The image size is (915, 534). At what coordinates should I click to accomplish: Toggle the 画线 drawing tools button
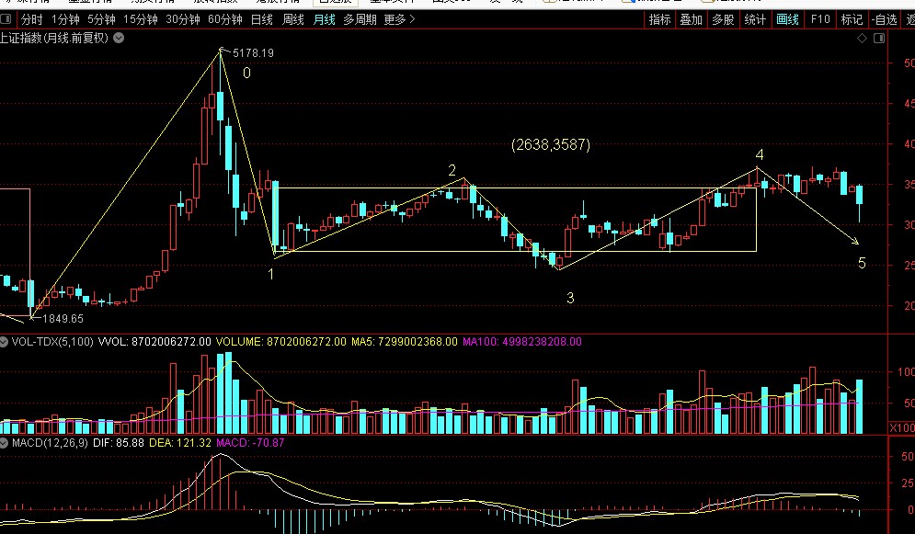point(787,20)
